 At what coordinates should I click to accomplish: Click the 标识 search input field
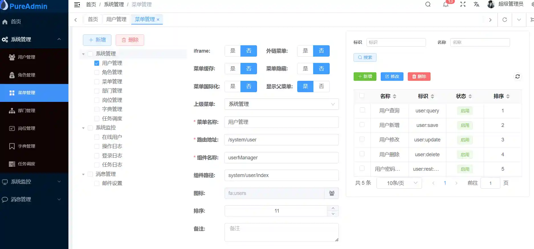tap(396, 42)
